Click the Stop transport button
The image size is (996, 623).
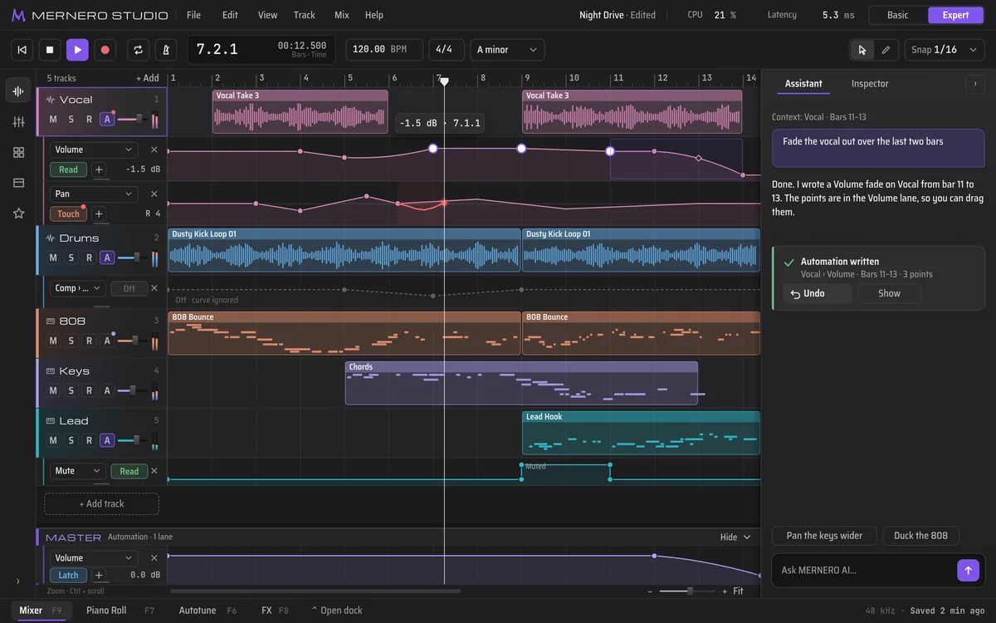(x=50, y=50)
